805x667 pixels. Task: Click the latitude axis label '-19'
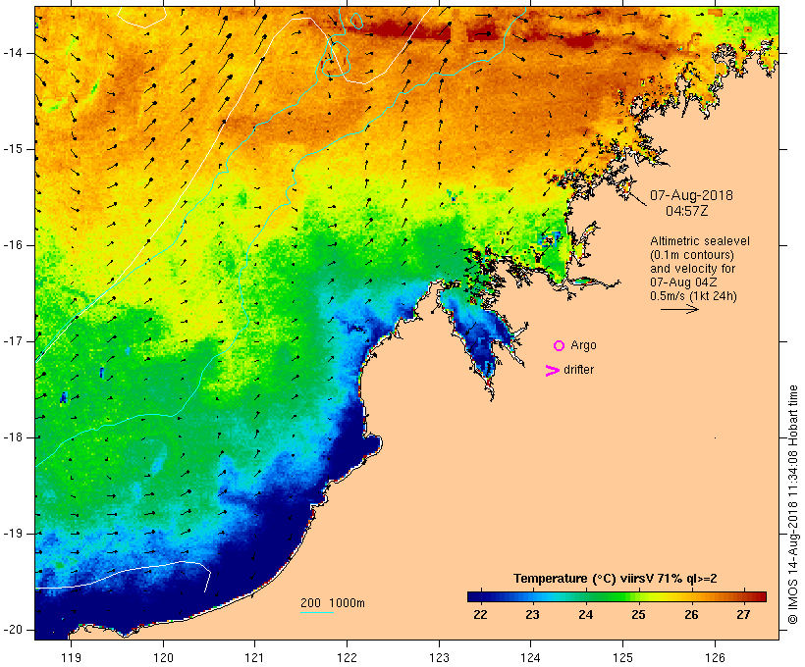[12, 534]
